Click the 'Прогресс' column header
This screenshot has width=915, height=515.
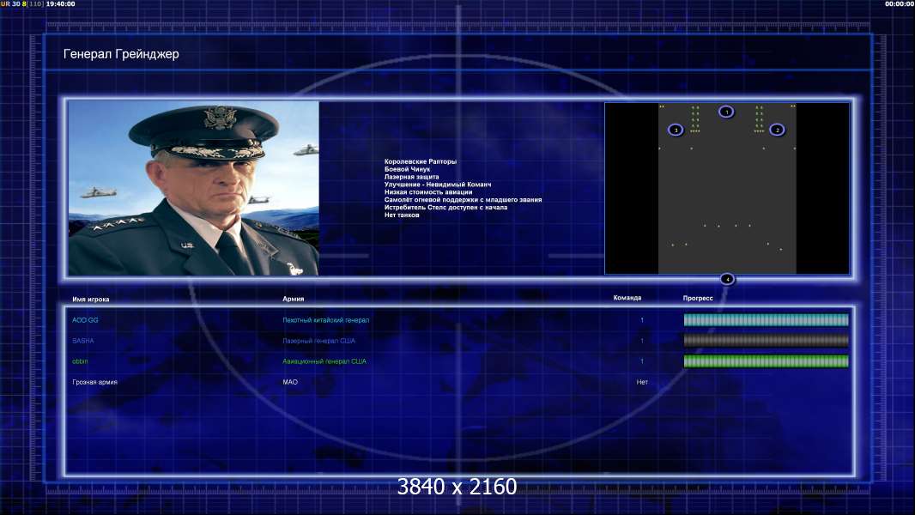tap(698, 298)
